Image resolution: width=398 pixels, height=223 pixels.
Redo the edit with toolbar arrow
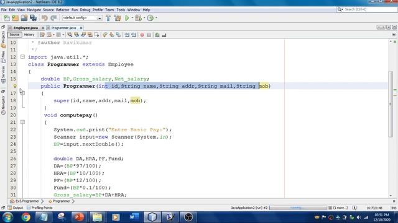coord(53,18)
